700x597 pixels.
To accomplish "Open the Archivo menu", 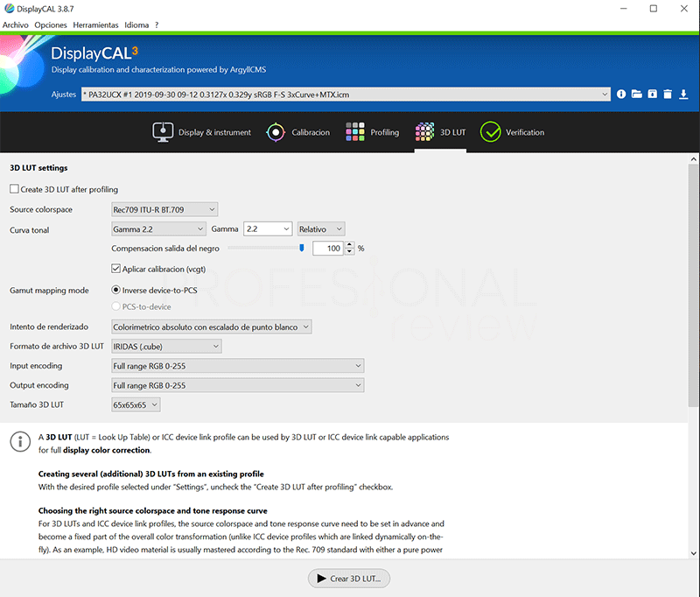I will [x=16, y=25].
